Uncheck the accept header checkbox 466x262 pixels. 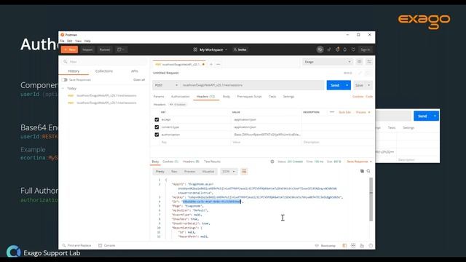point(157,119)
